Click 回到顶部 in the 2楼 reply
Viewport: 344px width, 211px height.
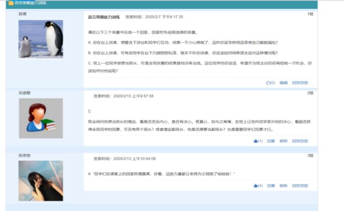[300, 141]
